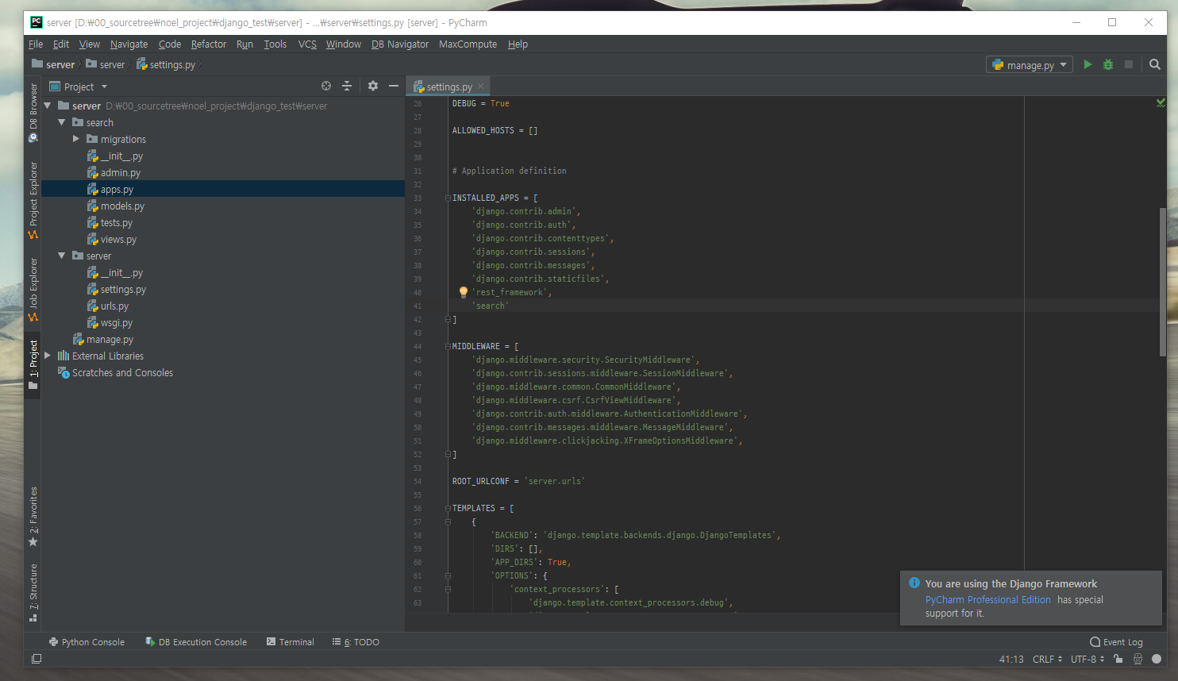Click the grayed-out Stop button in toolbar
This screenshot has width=1178, height=681.
pyautogui.click(x=1129, y=64)
